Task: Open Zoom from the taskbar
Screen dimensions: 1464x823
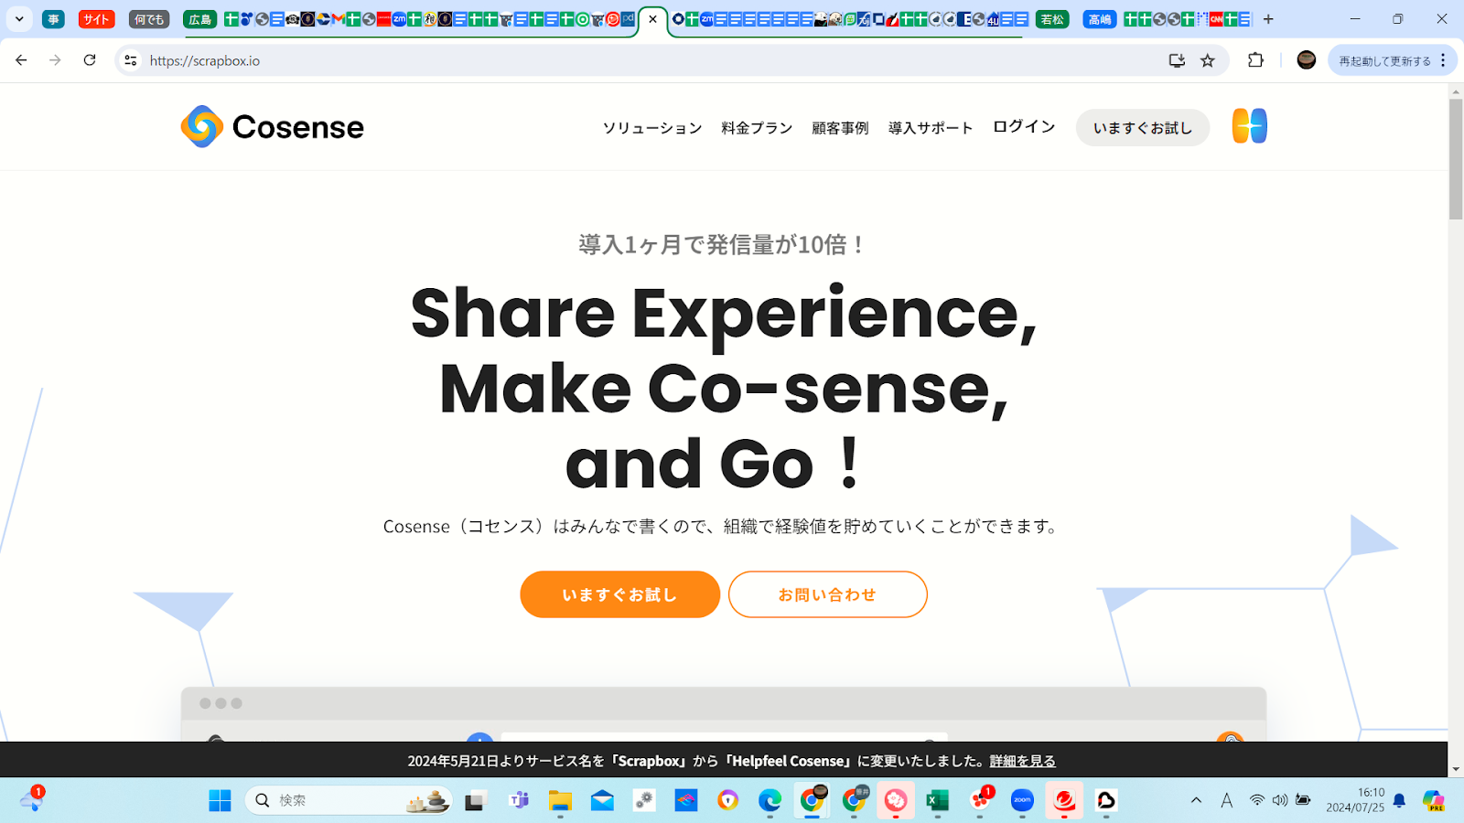Action: pyautogui.click(x=1022, y=800)
